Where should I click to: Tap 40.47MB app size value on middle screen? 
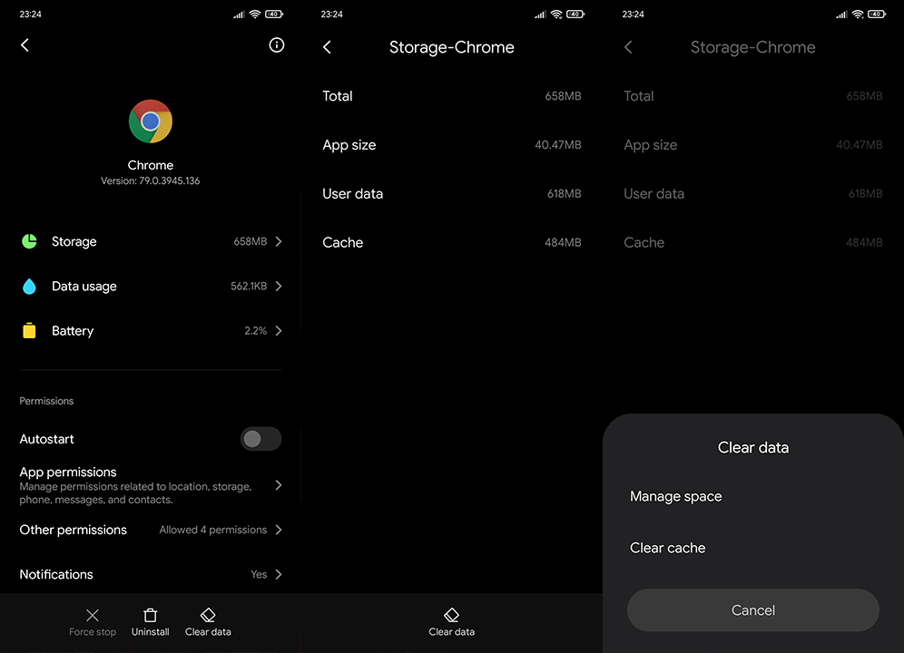click(x=557, y=145)
